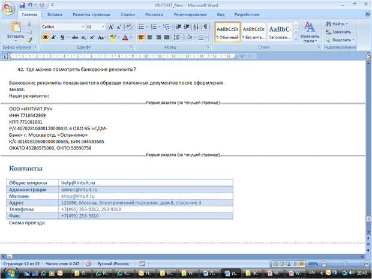Click Заменить (Replace) button
Image resolution: width=372 pixels, height=279 pixels.
pyautogui.click(x=338, y=32)
